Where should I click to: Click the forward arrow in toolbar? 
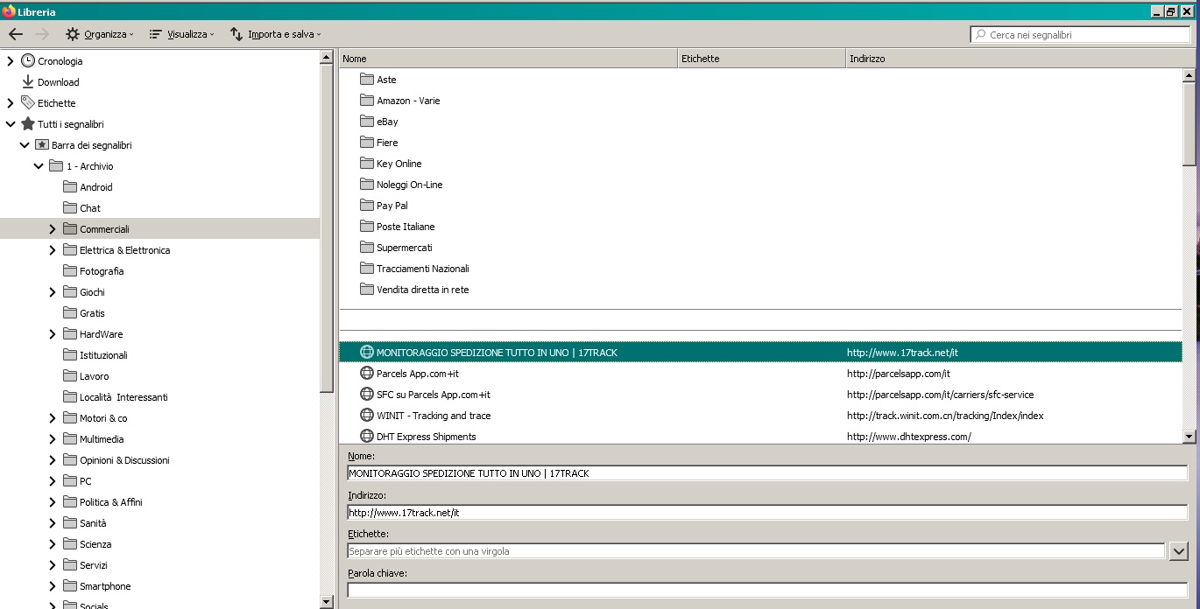click(41, 34)
